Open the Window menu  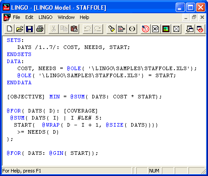click(66, 17)
